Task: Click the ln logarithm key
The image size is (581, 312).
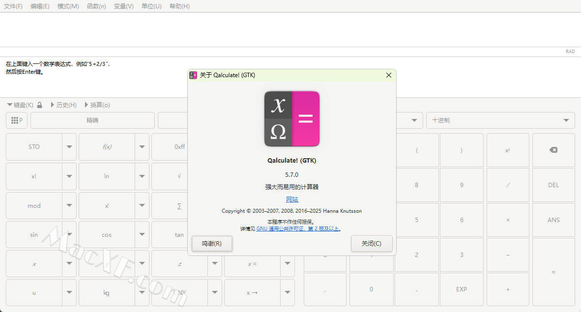Action: 107,176
